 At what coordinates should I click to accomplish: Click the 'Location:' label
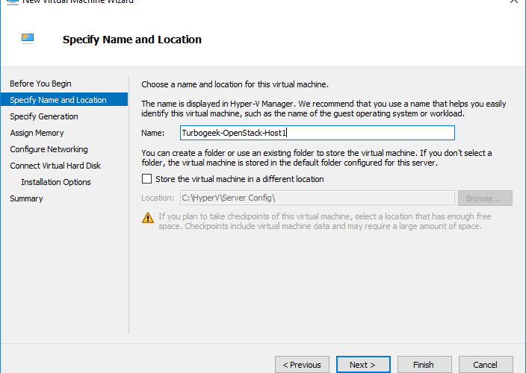pyautogui.click(x=158, y=198)
